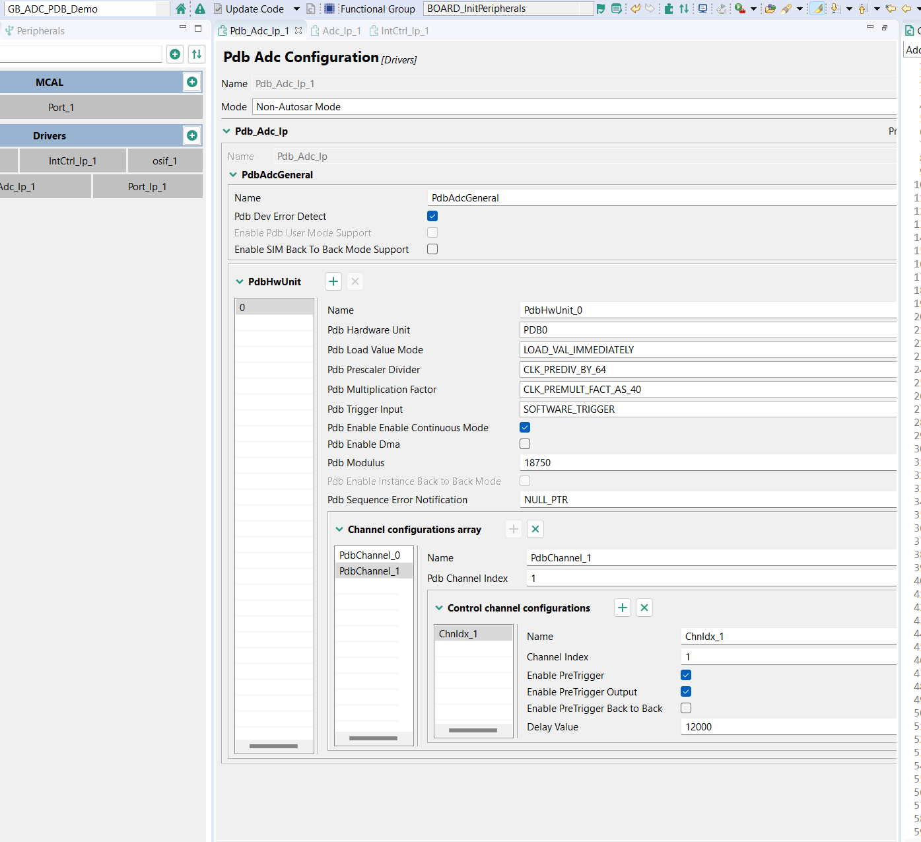
Task: Uncheck Enable PreTrigger checkbox
Action: (686, 675)
